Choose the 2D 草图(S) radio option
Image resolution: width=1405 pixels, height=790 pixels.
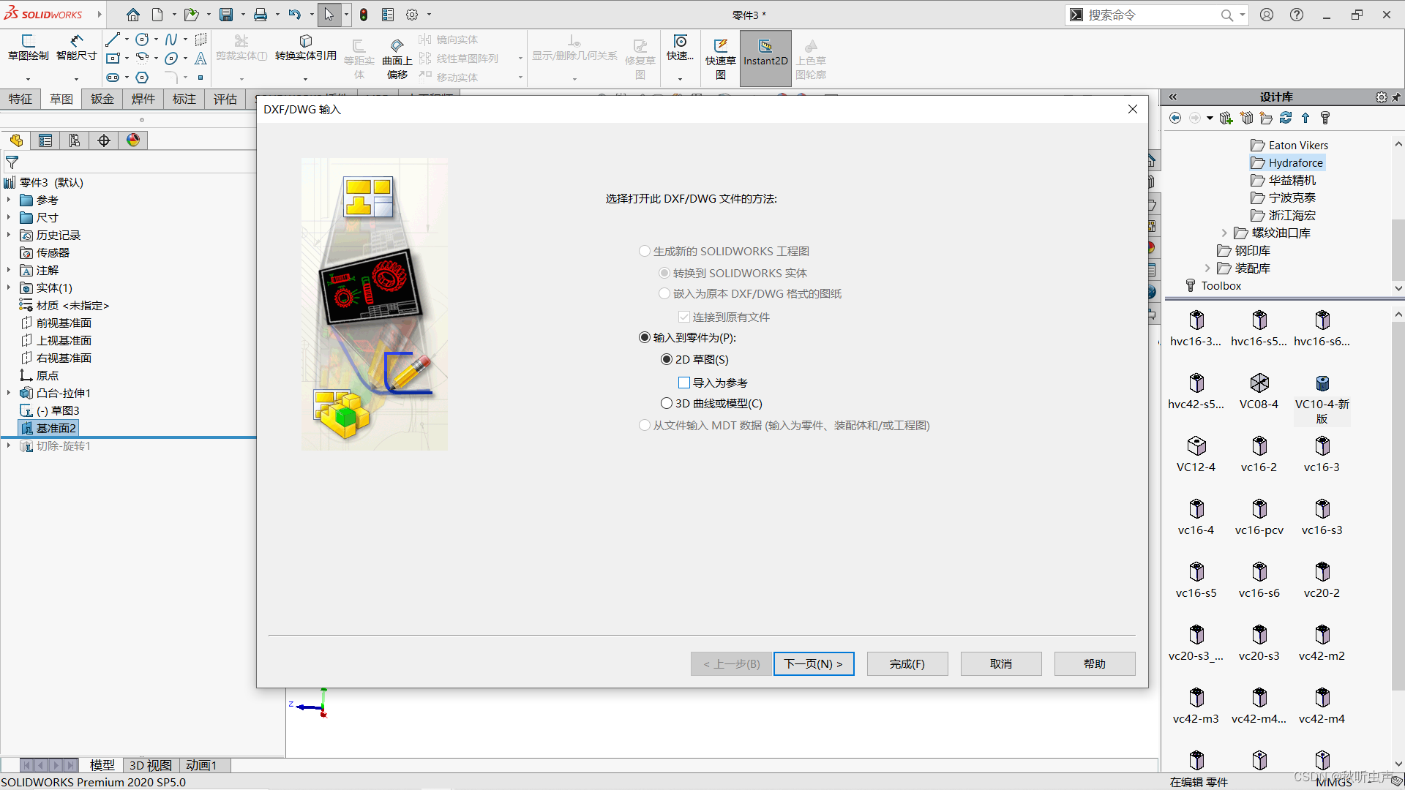point(667,359)
